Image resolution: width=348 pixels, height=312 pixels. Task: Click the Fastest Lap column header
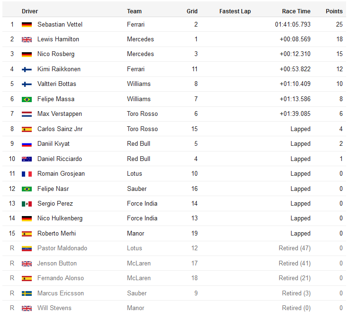point(235,11)
